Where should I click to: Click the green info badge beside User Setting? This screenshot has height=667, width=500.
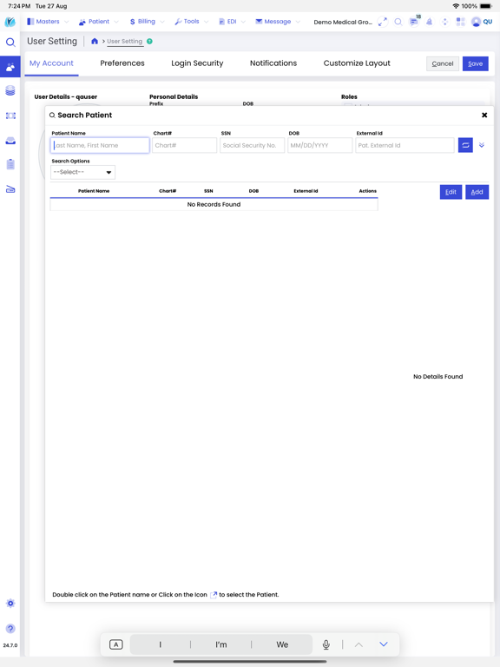(x=149, y=42)
